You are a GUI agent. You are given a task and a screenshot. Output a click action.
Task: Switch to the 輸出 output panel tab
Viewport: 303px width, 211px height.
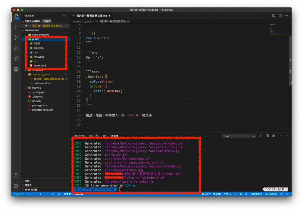click(105, 136)
